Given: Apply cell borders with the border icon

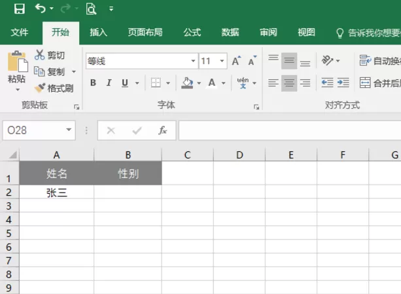Looking at the screenshot, I should click(156, 83).
